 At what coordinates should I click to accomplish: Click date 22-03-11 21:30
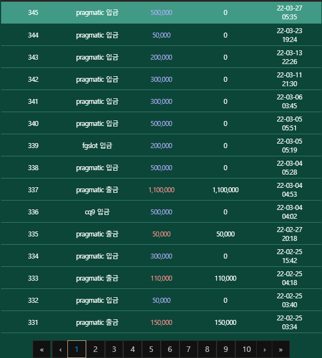point(289,80)
